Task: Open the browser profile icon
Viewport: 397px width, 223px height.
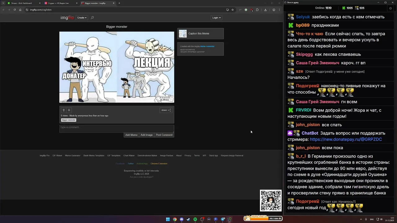Action: coord(274,10)
